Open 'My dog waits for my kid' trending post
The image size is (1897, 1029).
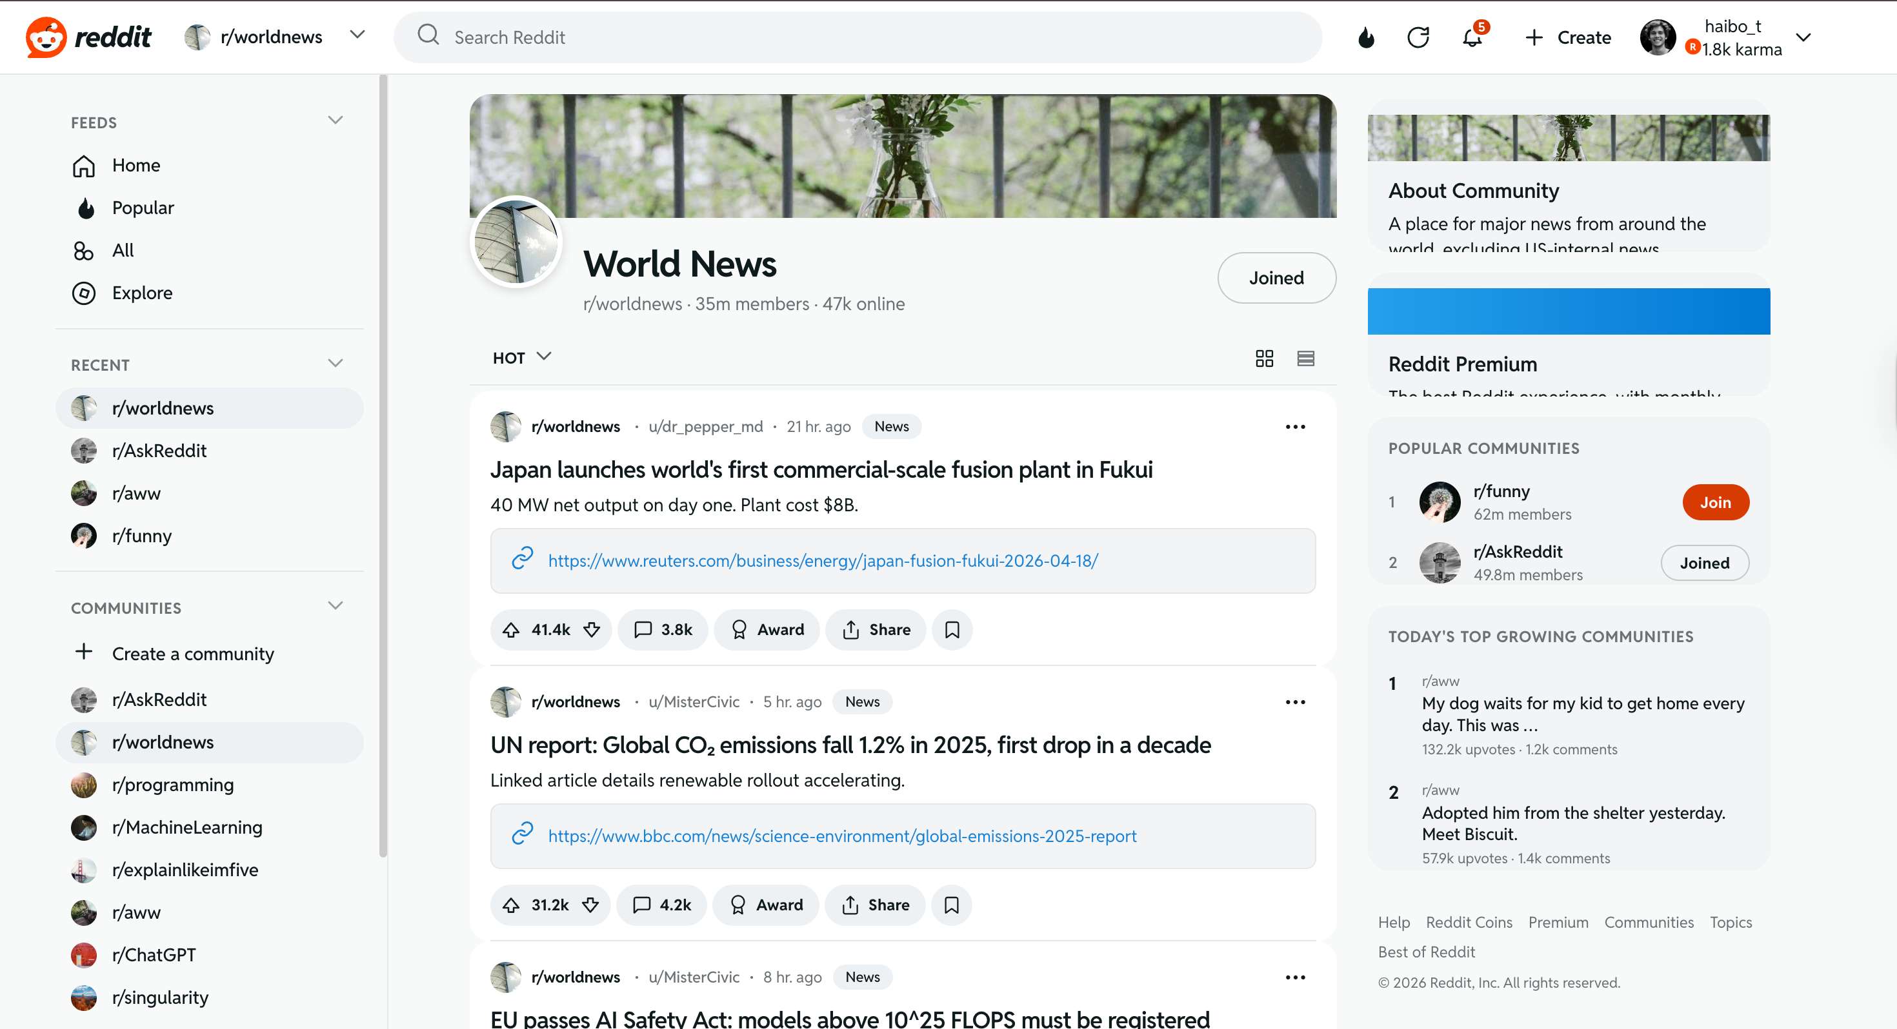click(x=1583, y=714)
